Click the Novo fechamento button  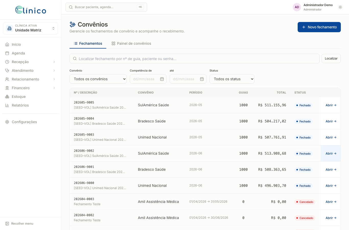click(319, 27)
